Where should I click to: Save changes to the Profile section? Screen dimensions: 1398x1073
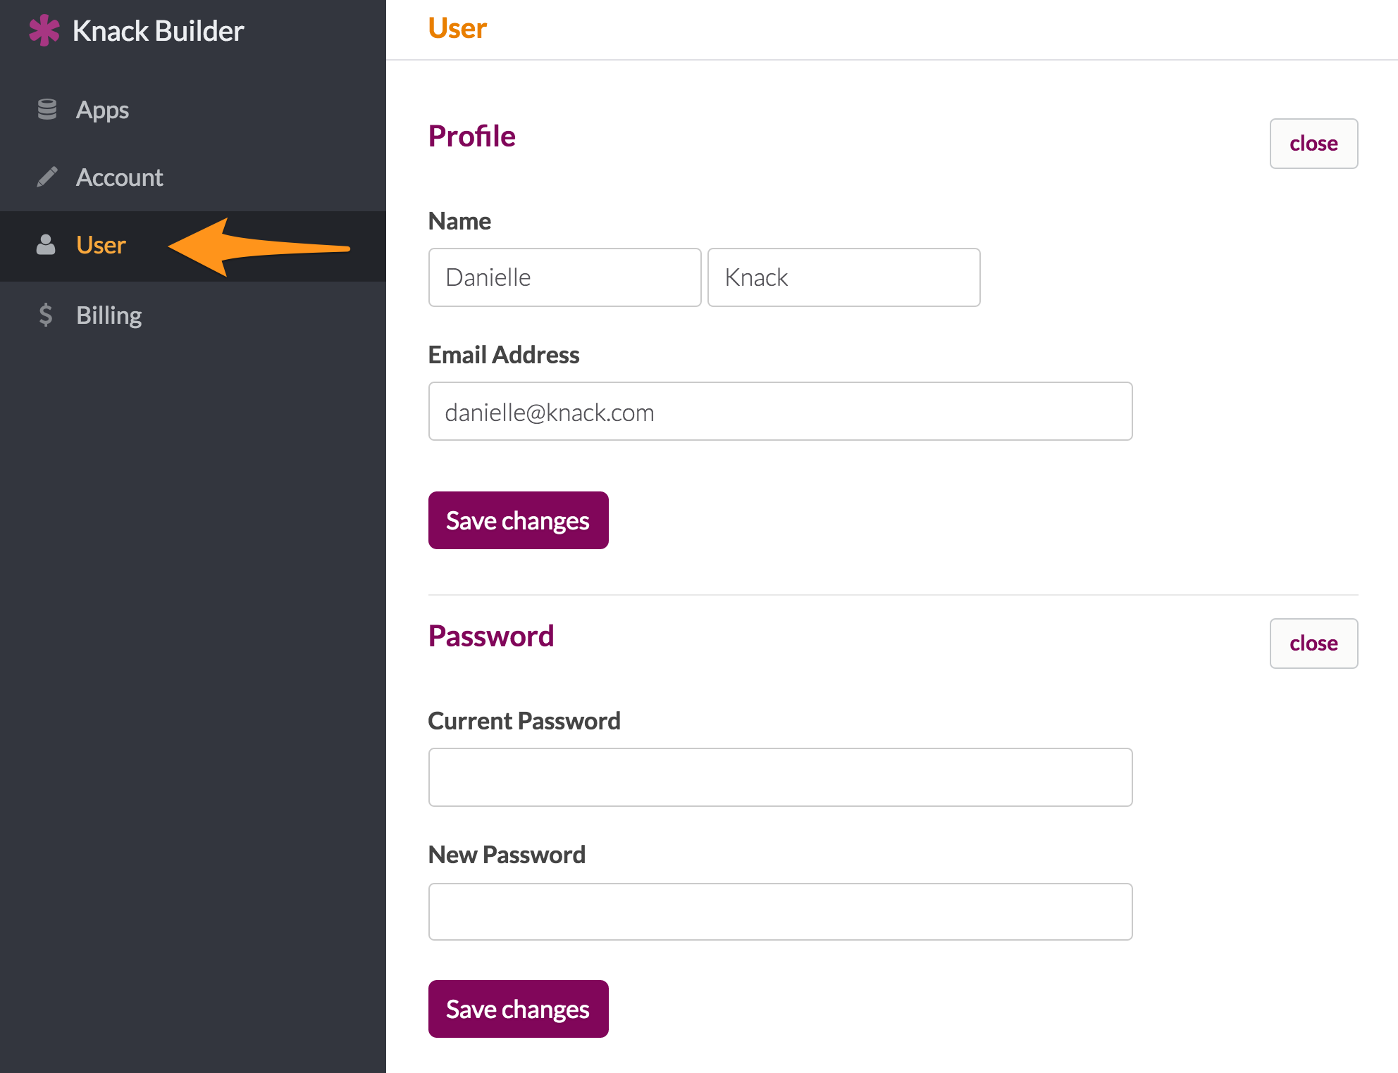(518, 520)
